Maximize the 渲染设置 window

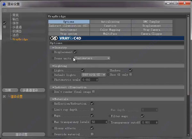coord(175,3)
